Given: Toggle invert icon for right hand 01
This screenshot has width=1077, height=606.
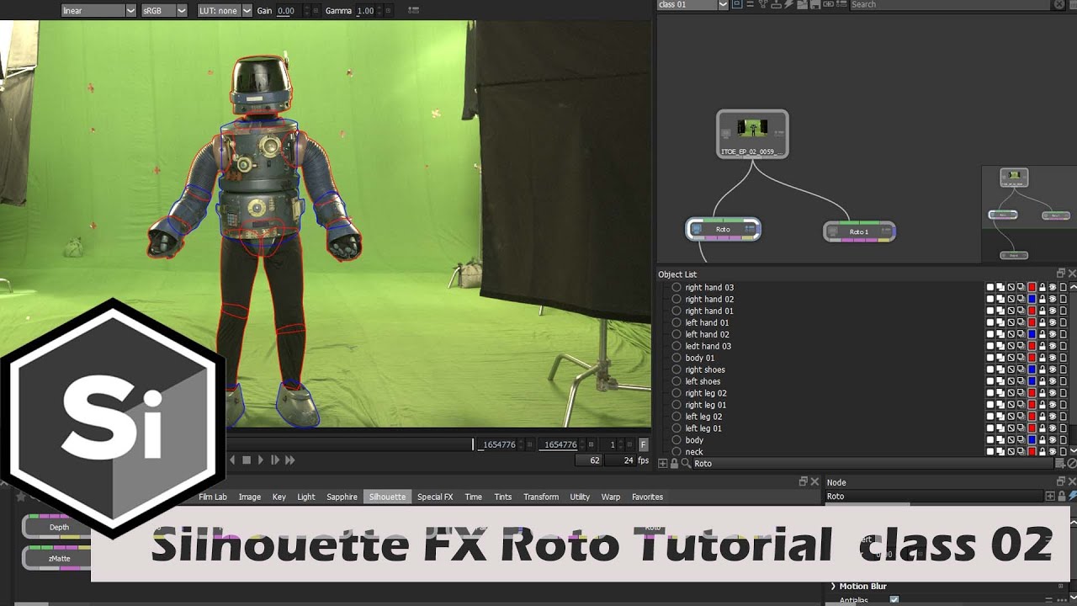Looking at the screenshot, I should pos(1011,311).
